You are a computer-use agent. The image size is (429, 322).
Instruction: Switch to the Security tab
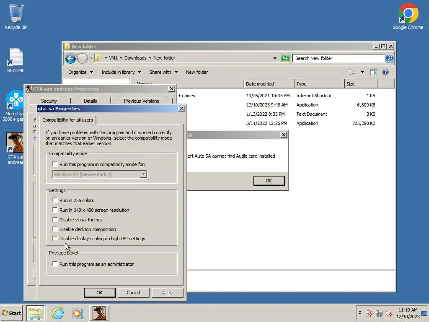49,101
